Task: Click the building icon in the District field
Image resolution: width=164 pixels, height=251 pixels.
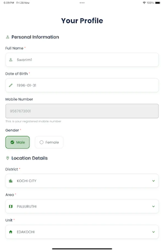Action: tap(11, 181)
